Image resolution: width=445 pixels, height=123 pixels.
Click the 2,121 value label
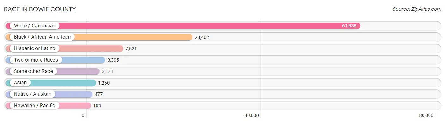point(108,71)
